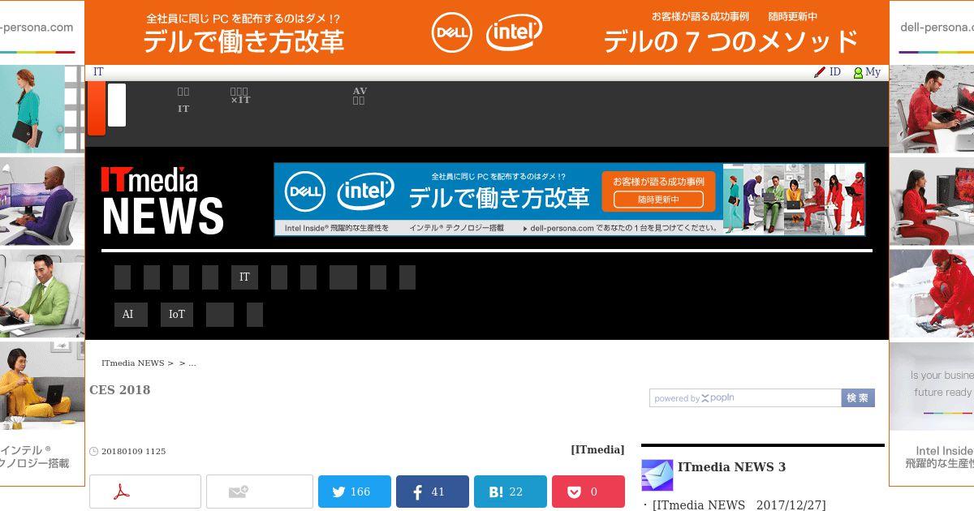The height and width of the screenshot is (511, 974).
Task: Click the CES 2018 article heading
Action: point(120,390)
